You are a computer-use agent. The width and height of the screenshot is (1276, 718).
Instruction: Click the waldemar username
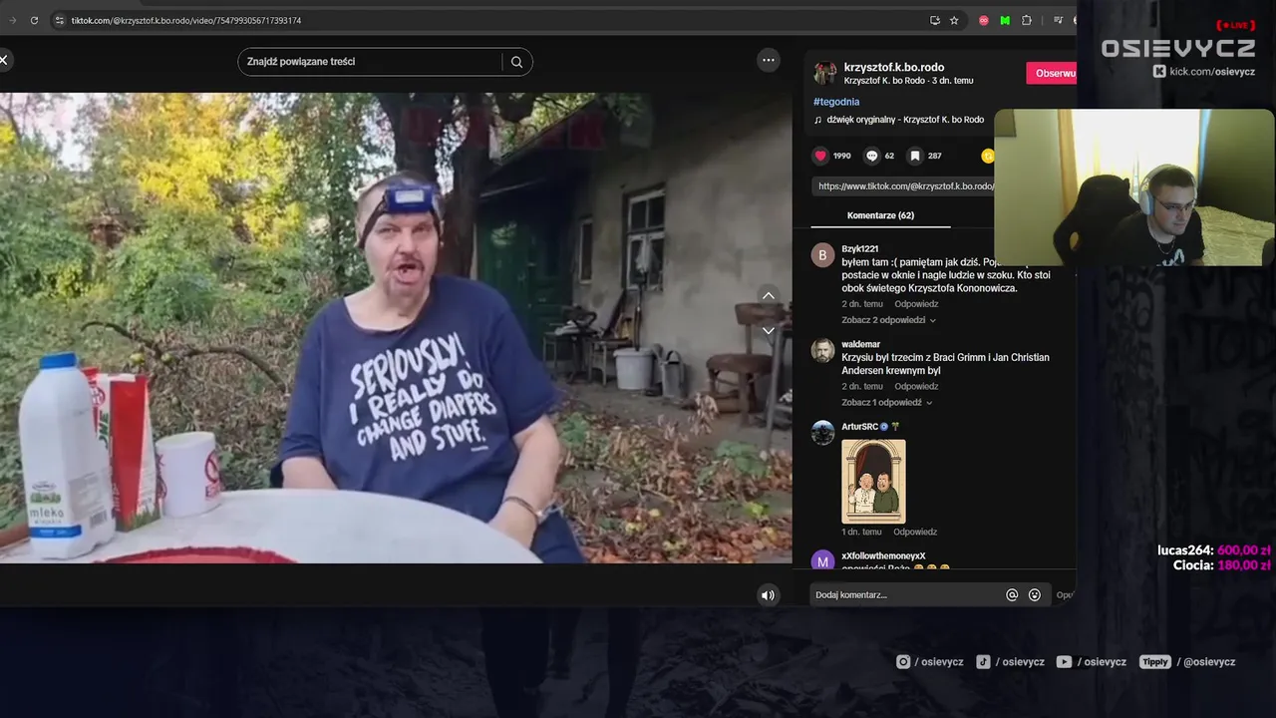coord(860,344)
